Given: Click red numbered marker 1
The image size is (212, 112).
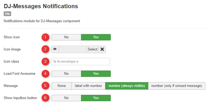Looking at the screenshot, I should click(x=45, y=37).
